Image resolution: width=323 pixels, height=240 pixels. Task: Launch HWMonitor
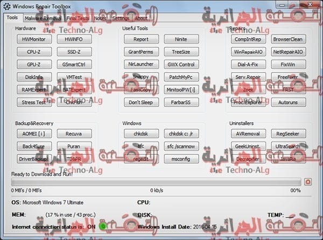point(34,39)
